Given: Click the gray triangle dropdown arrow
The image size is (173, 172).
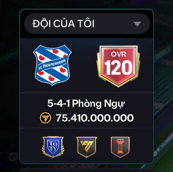Looking at the screenshot, I should [137, 24].
